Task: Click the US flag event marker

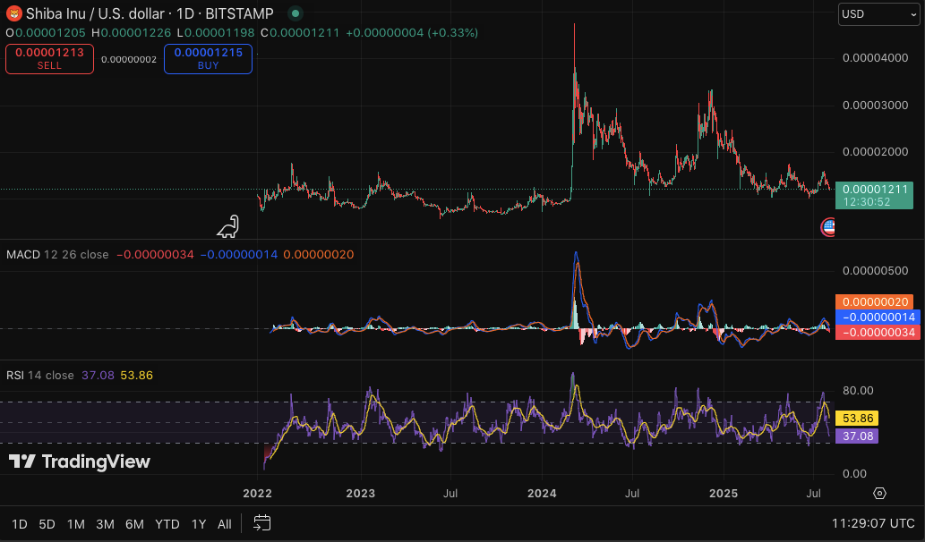Action: (827, 227)
